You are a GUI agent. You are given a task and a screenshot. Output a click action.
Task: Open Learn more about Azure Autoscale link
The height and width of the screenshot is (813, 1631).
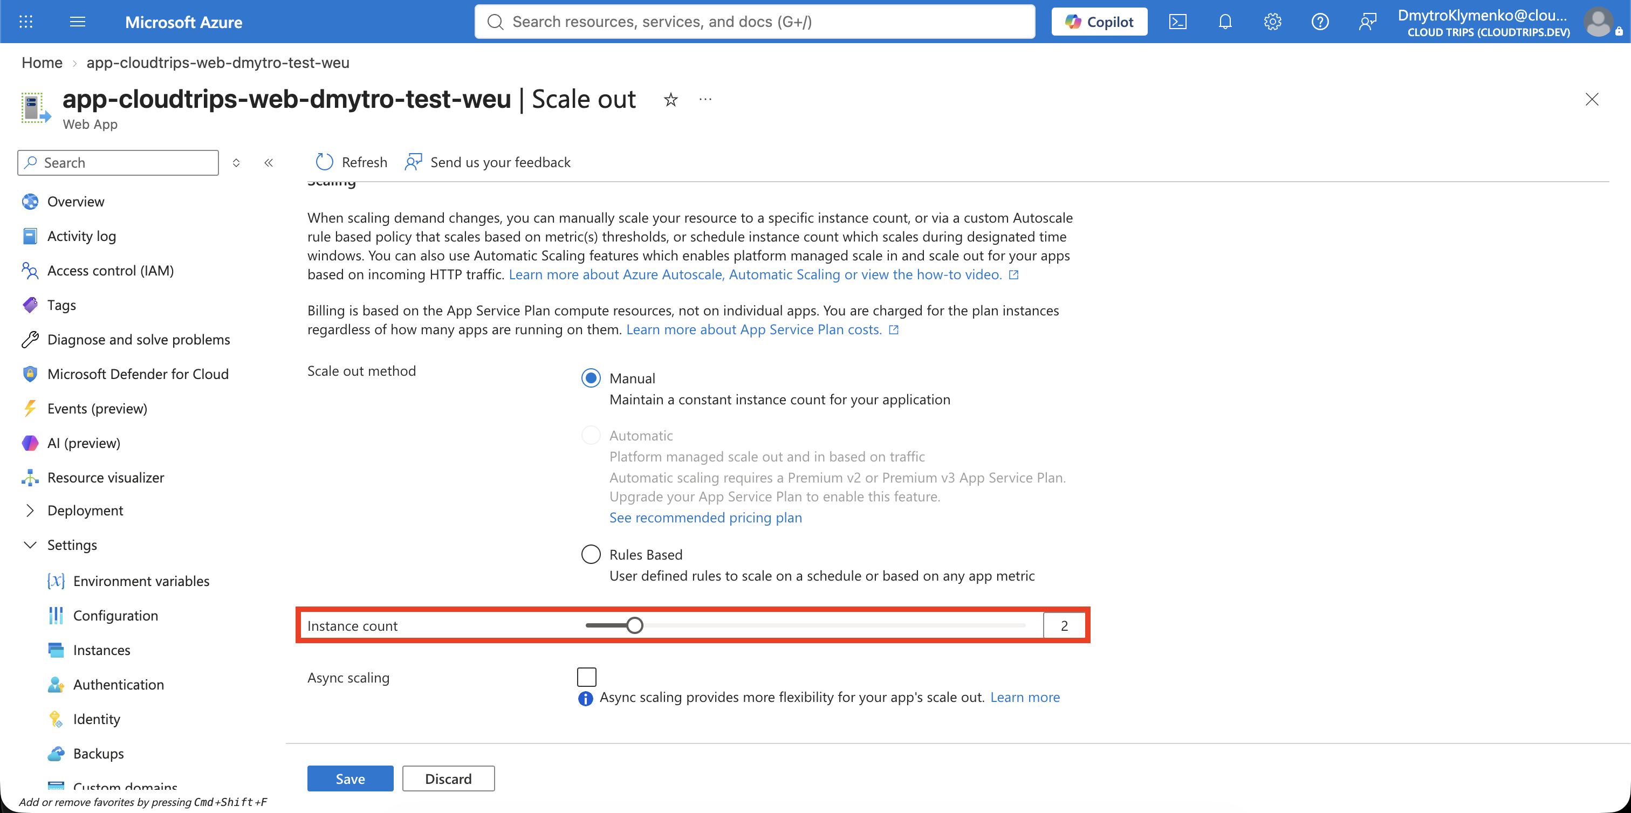pos(763,274)
